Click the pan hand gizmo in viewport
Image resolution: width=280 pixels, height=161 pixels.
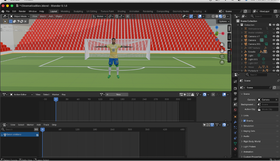pyautogui.click(x=222, y=50)
